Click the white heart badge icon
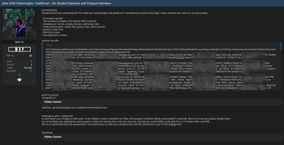The image size is (284, 145). pos(19,80)
